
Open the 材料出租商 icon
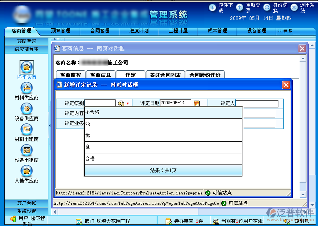tap(26, 129)
